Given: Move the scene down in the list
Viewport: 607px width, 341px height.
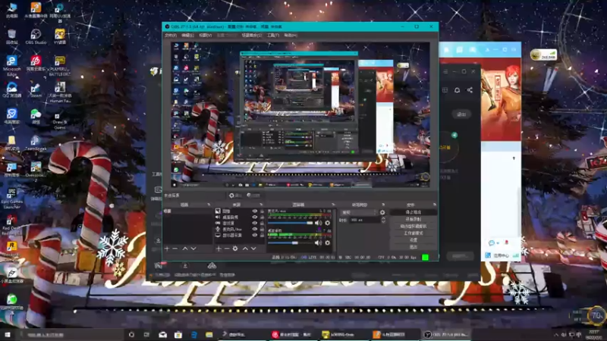Looking at the screenshot, I should coord(193,249).
